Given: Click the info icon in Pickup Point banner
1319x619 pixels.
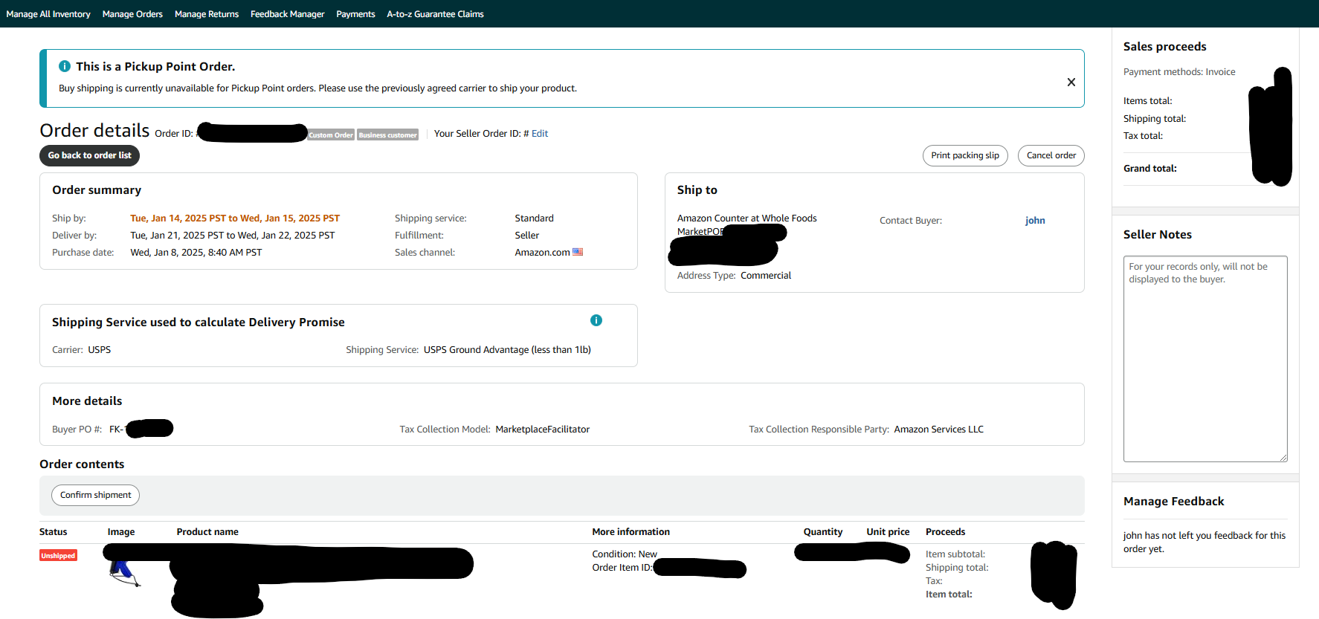Looking at the screenshot, I should (65, 66).
